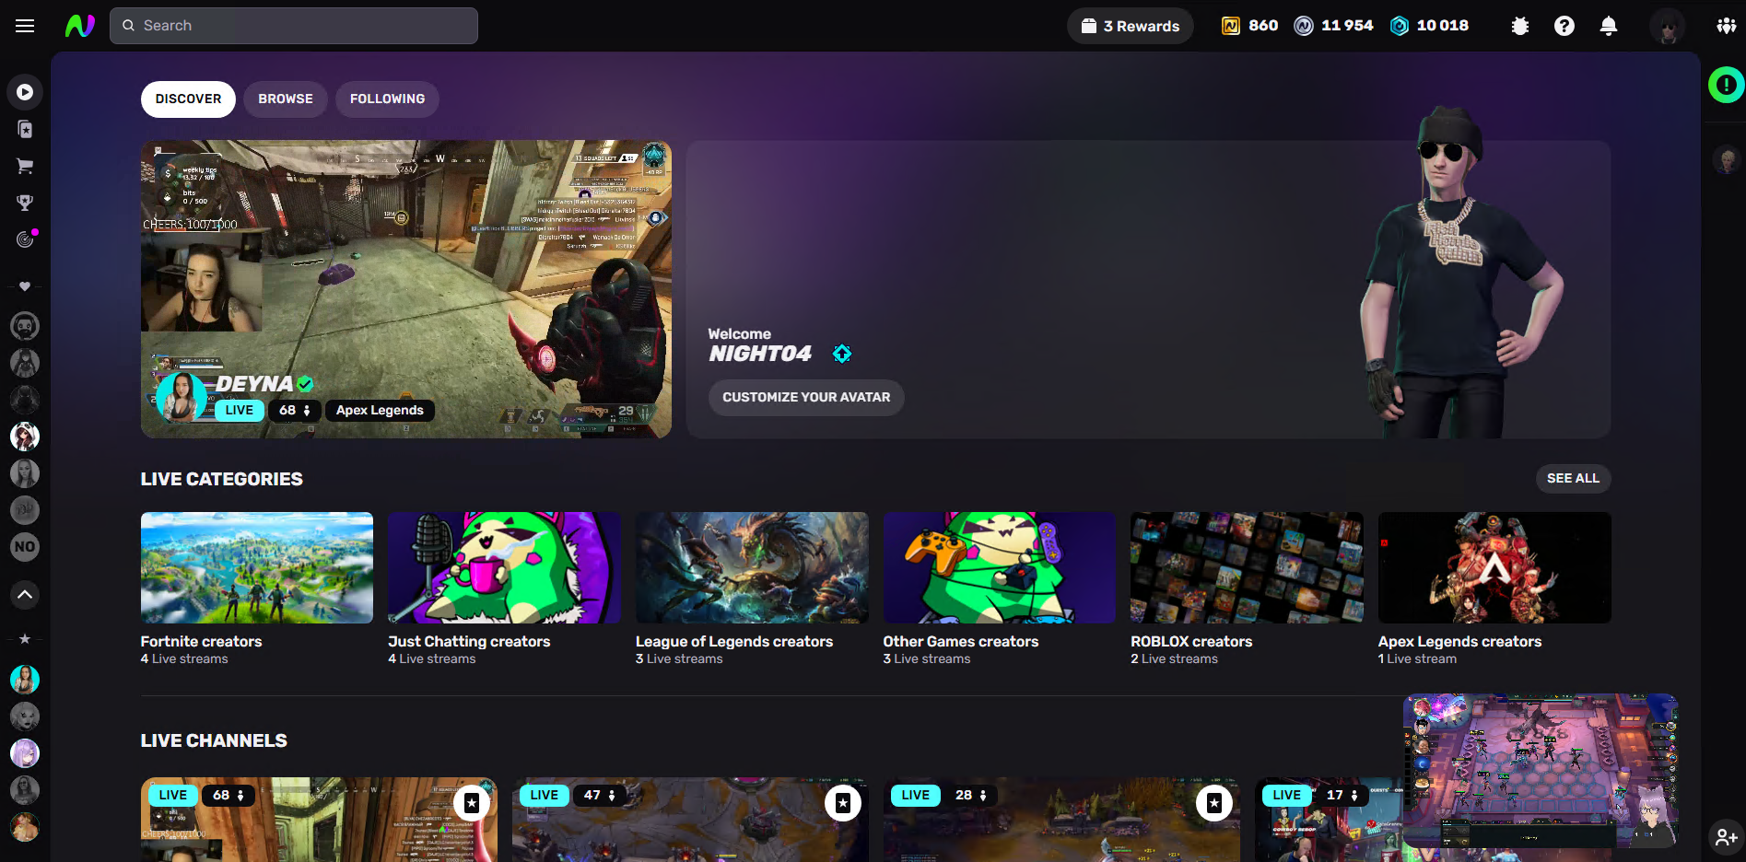Collapse the followed channels list with chevron
1746x862 pixels.
click(25, 595)
